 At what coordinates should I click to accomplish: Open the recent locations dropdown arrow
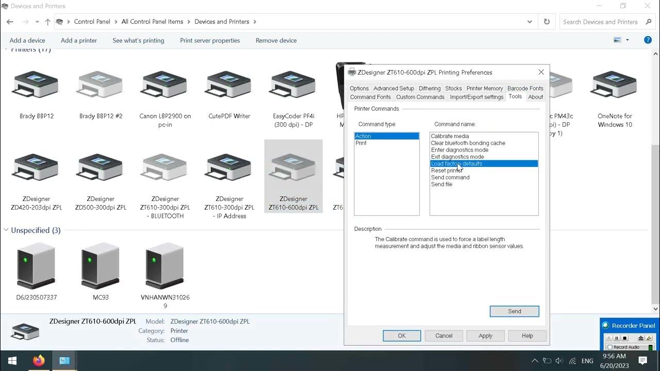click(37, 22)
